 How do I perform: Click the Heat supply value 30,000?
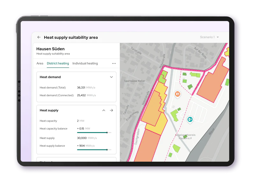point(82,138)
